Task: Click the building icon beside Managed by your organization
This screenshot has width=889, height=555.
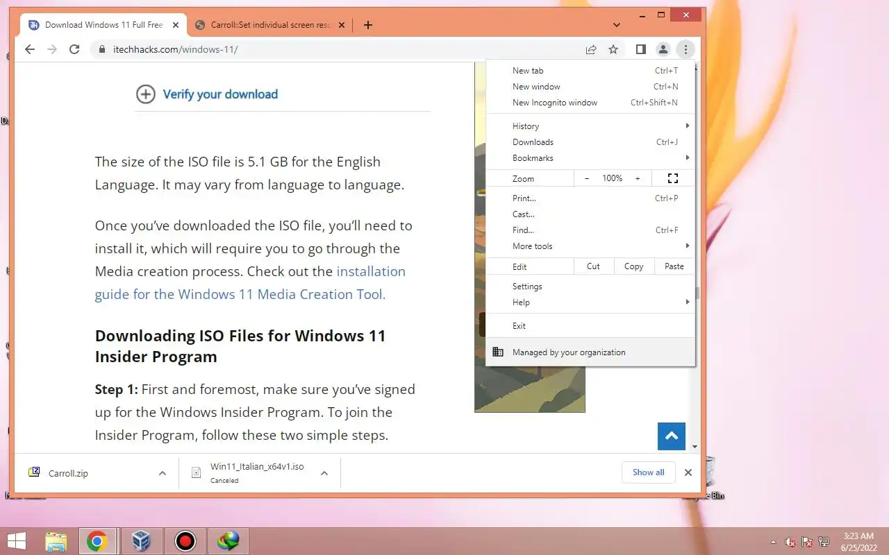Action: pos(498,352)
